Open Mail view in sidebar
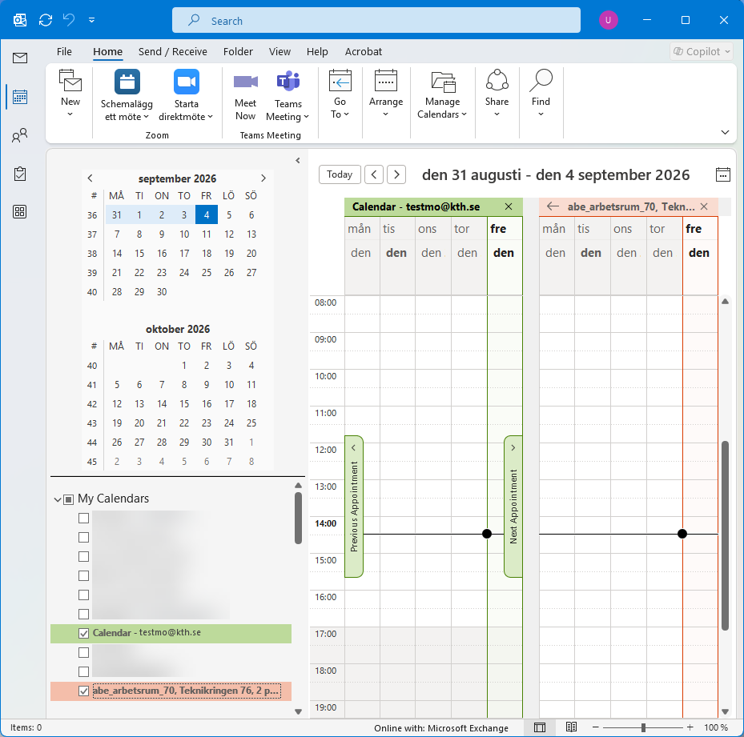The image size is (744, 737). pos(20,58)
